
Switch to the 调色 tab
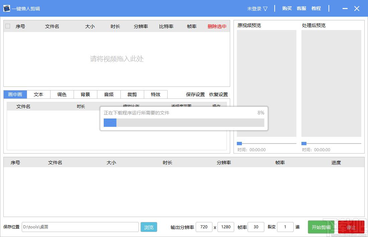62,94
